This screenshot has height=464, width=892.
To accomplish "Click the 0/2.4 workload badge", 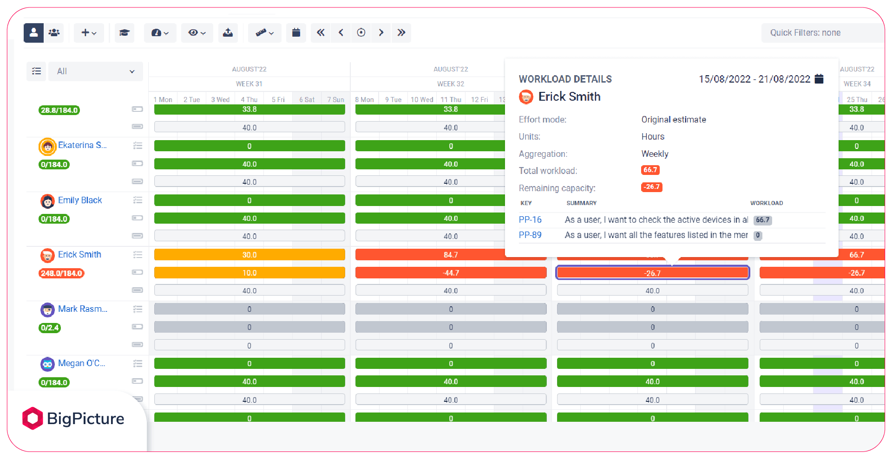I will pyautogui.click(x=50, y=328).
